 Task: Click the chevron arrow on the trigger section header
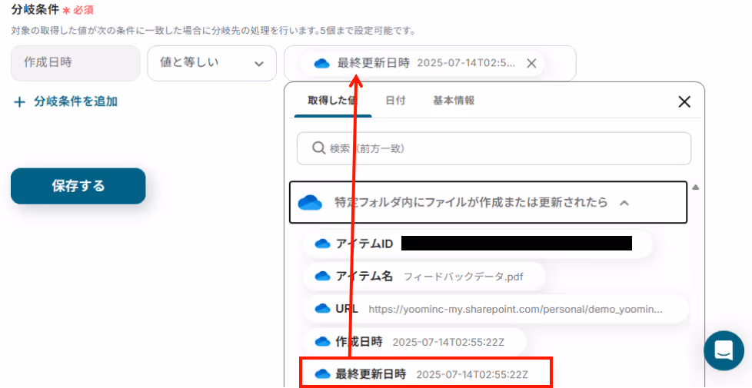click(x=624, y=203)
